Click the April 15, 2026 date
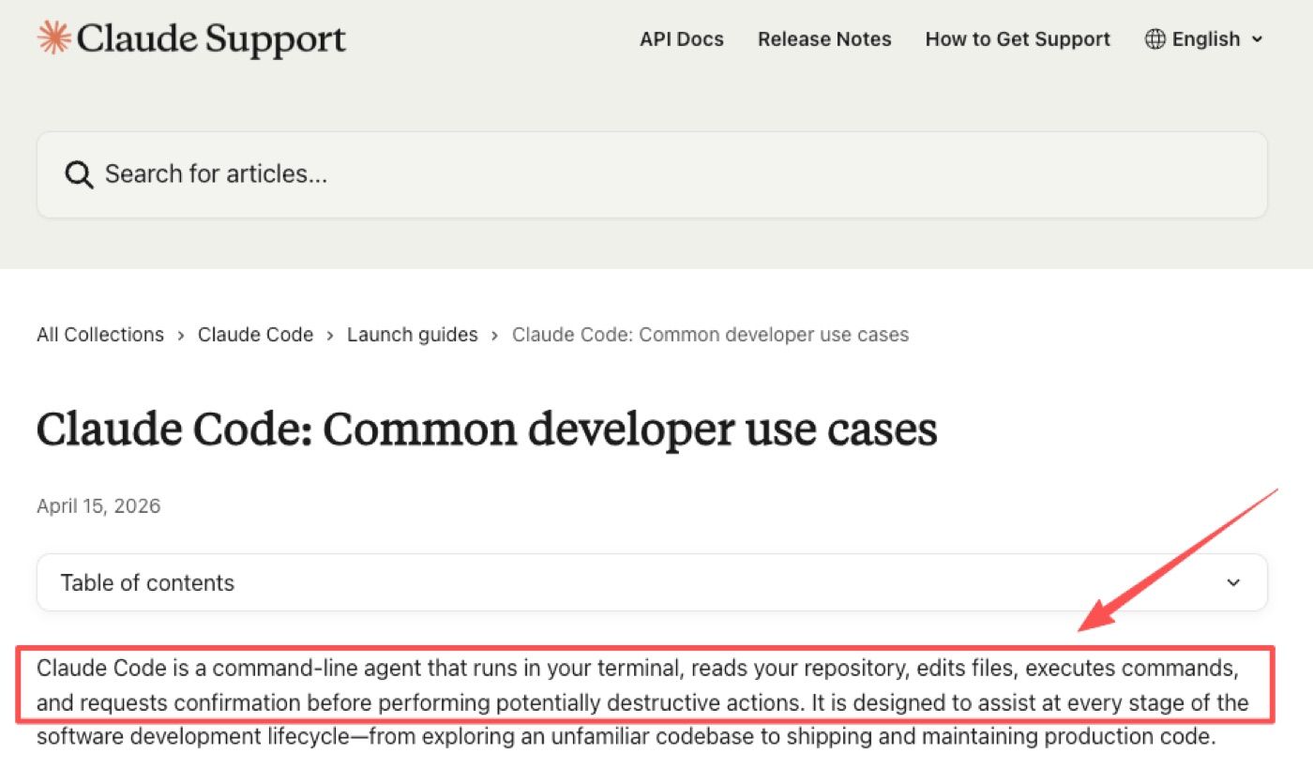 [98, 506]
